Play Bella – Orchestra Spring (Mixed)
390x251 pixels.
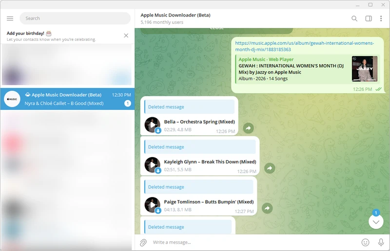coord(152,125)
